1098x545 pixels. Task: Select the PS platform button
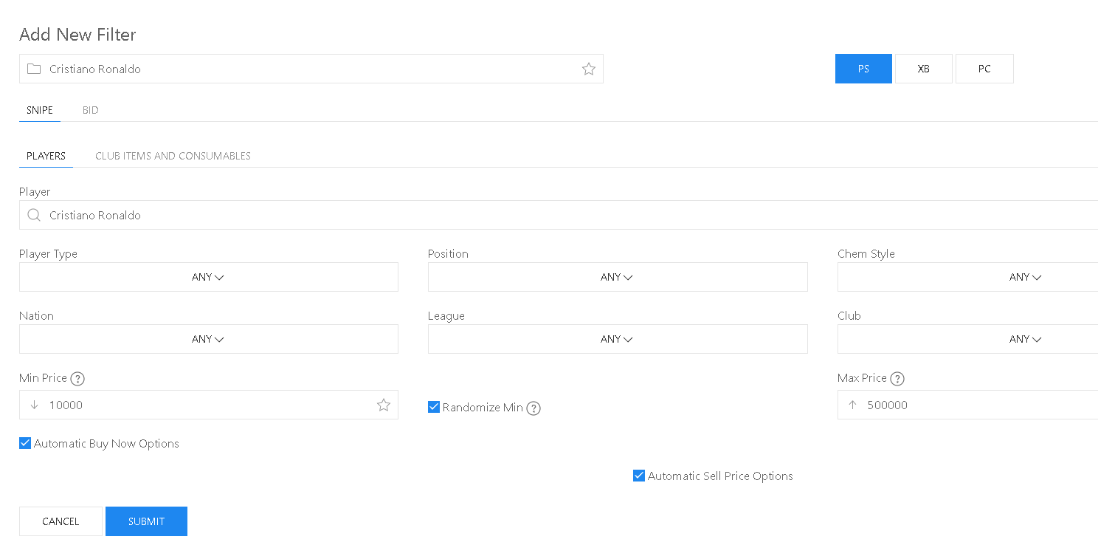click(863, 69)
